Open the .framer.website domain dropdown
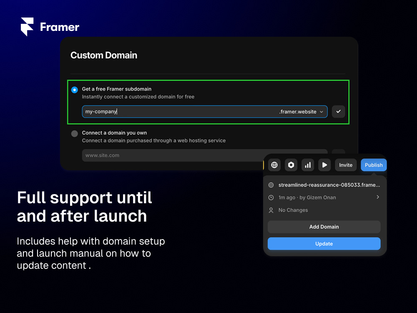Screen dimensions: 417x313 [301, 112]
